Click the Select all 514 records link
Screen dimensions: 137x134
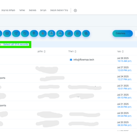[16, 44]
